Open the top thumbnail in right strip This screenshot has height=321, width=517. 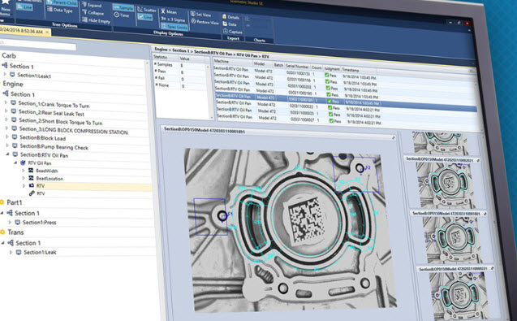[x=440, y=142]
